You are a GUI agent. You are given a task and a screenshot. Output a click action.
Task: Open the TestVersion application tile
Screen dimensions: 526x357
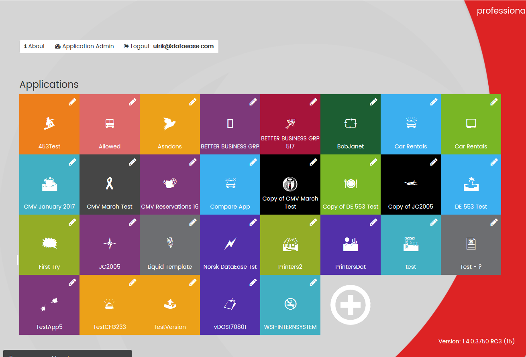click(x=170, y=305)
